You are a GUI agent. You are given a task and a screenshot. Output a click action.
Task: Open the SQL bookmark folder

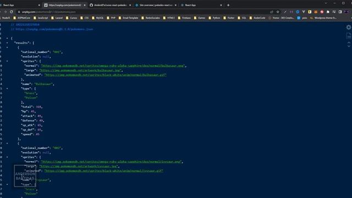pos(242,18)
